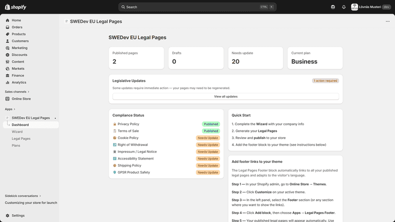Open the Plans page

tap(16, 145)
